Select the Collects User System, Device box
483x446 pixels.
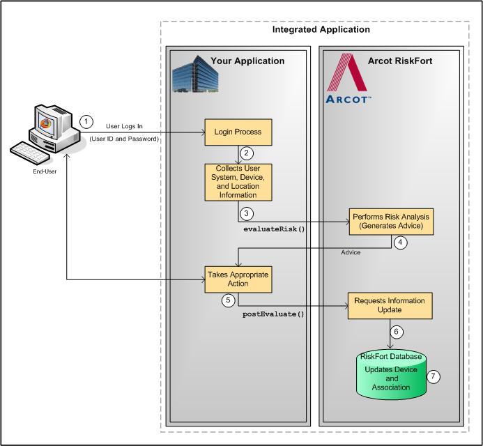point(238,182)
